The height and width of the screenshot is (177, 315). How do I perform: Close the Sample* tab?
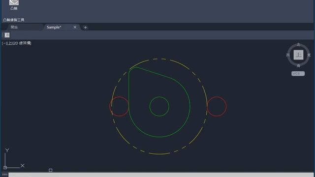pyautogui.click(x=75, y=27)
